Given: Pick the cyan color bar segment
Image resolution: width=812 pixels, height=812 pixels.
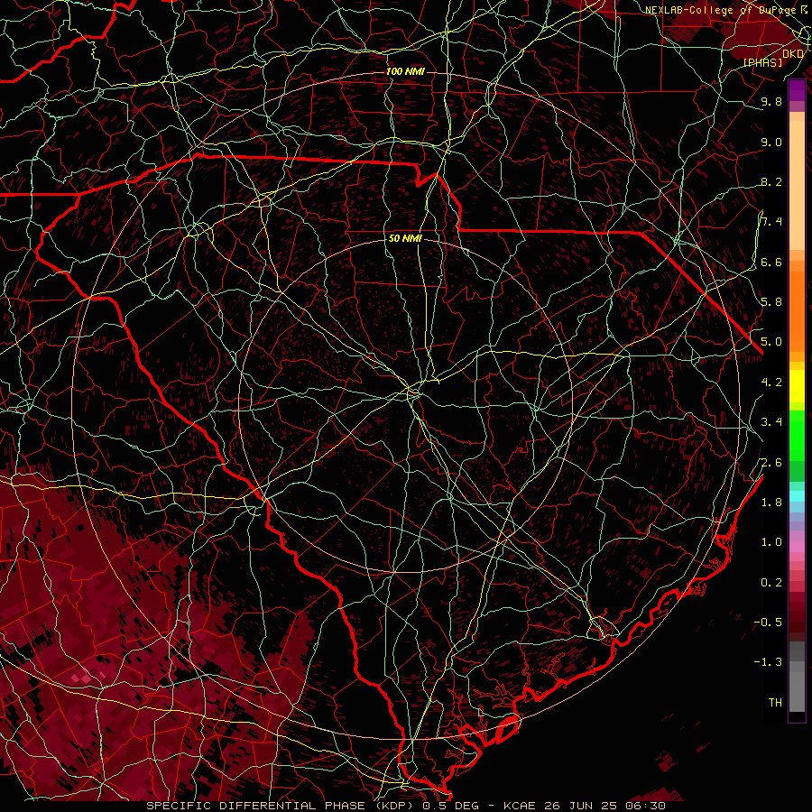Looking at the screenshot, I should [797, 496].
